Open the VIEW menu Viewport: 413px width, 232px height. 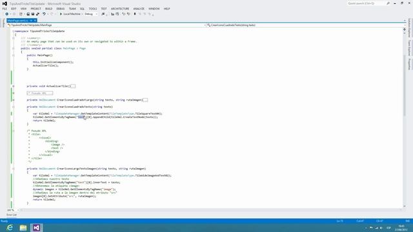23,8
